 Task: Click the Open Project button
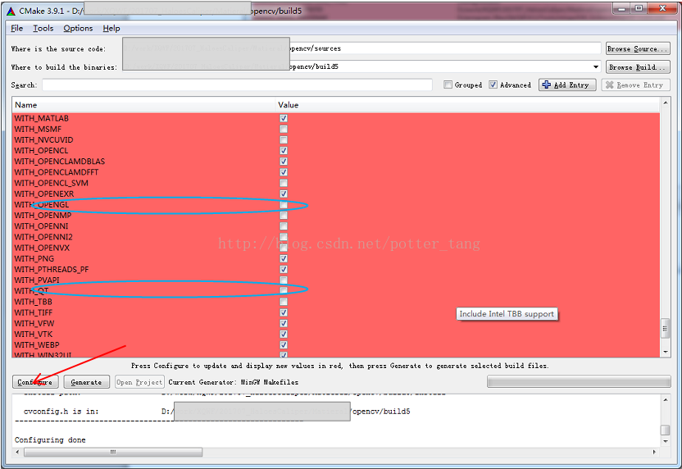[139, 382]
